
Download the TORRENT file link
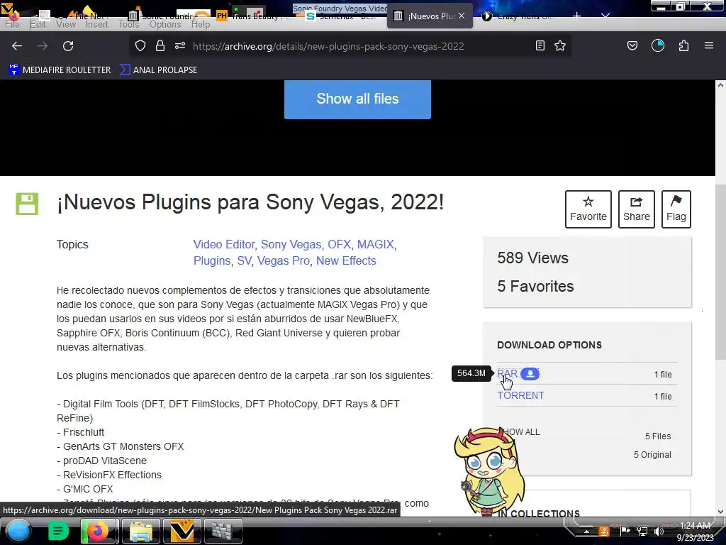coord(520,395)
